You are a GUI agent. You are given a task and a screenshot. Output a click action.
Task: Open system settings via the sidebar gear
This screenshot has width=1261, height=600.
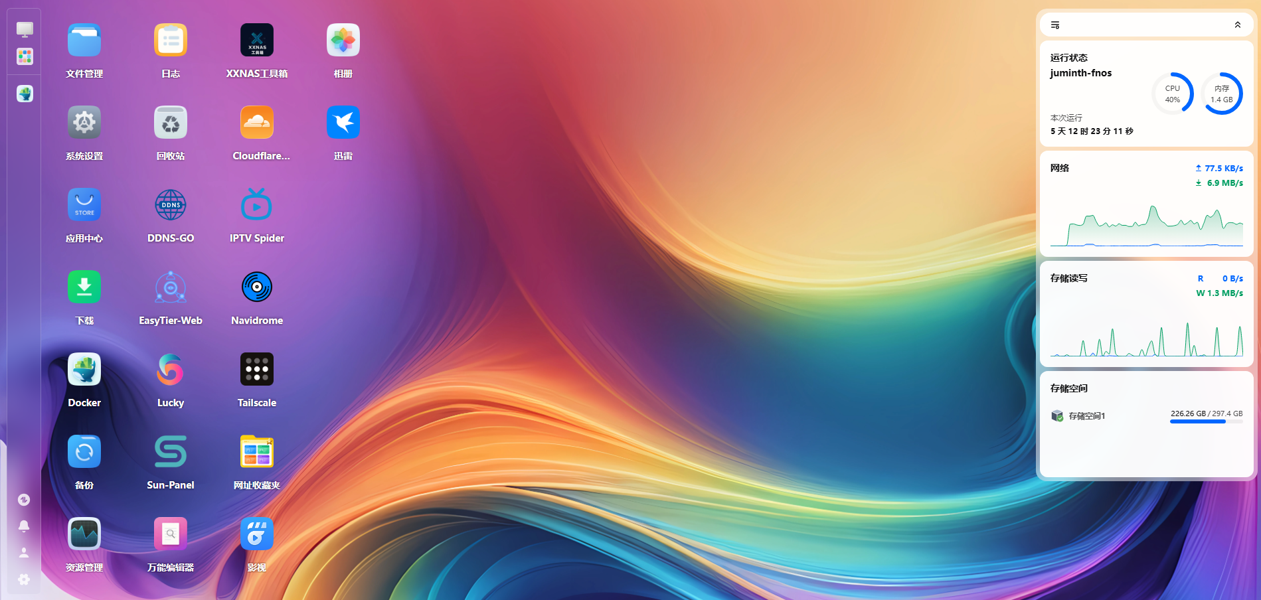[25, 579]
